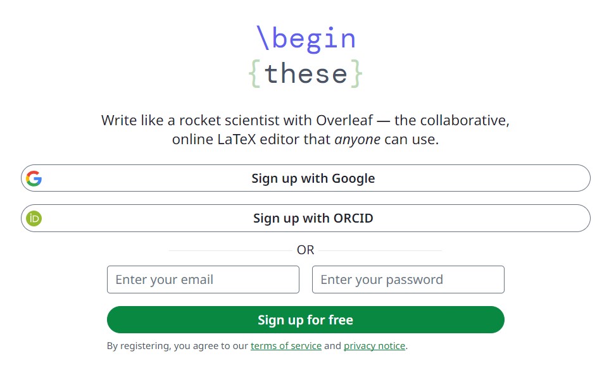The height and width of the screenshot is (375, 609).
Task: Click the OR divider label
Action: click(x=306, y=250)
